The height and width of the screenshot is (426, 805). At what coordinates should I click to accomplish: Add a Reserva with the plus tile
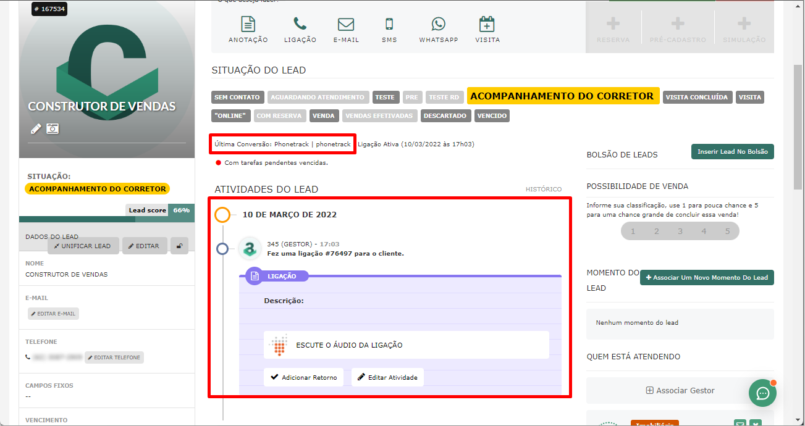pos(613,30)
